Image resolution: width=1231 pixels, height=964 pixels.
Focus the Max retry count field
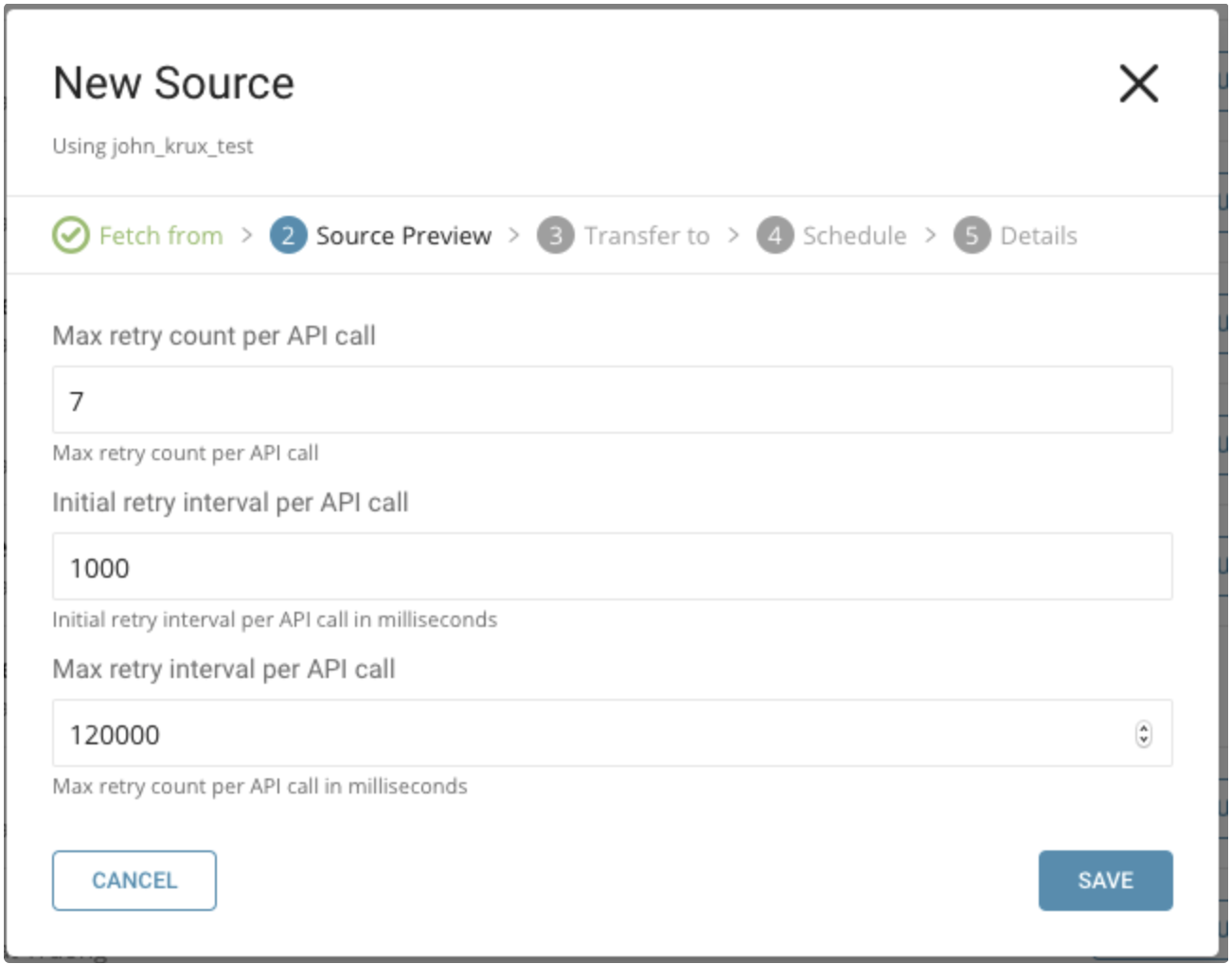pos(612,401)
